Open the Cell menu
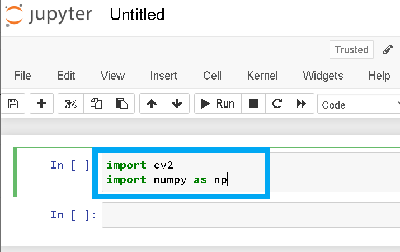 pyautogui.click(x=212, y=76)
